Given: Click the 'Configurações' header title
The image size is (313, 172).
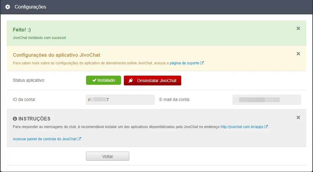Looking at the screenshot, I should click(x=30, y=7).
